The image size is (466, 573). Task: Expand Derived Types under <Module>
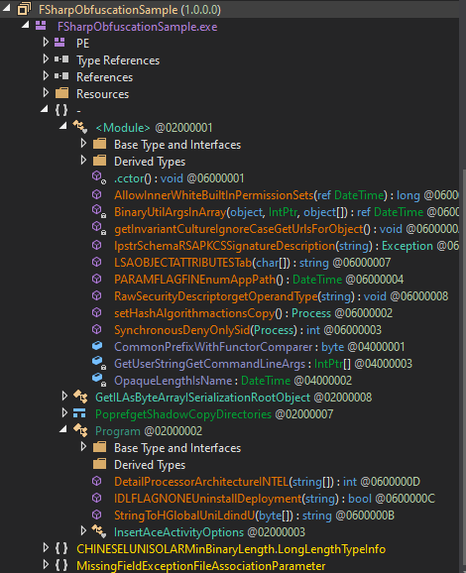coord(83,160)
